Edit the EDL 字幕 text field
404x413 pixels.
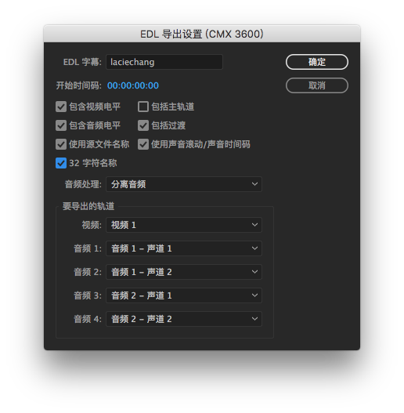pyautogui.click(x=164, y=62)
